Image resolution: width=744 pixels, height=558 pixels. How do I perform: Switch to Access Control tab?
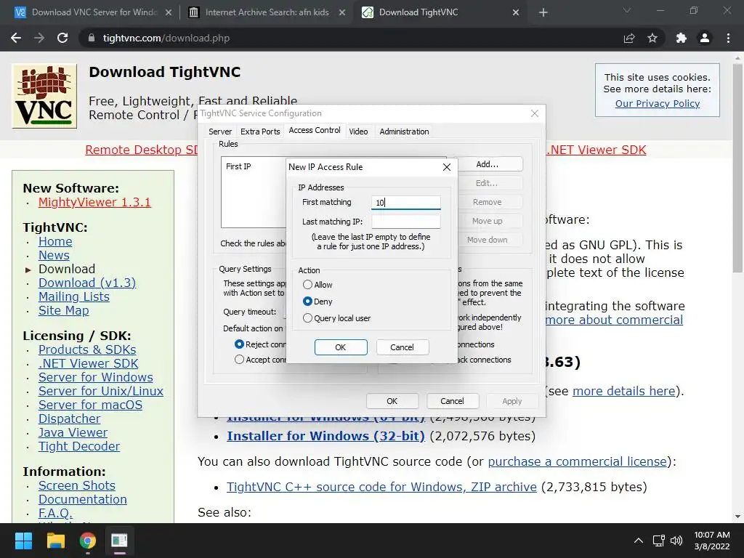tap(315, 131)
